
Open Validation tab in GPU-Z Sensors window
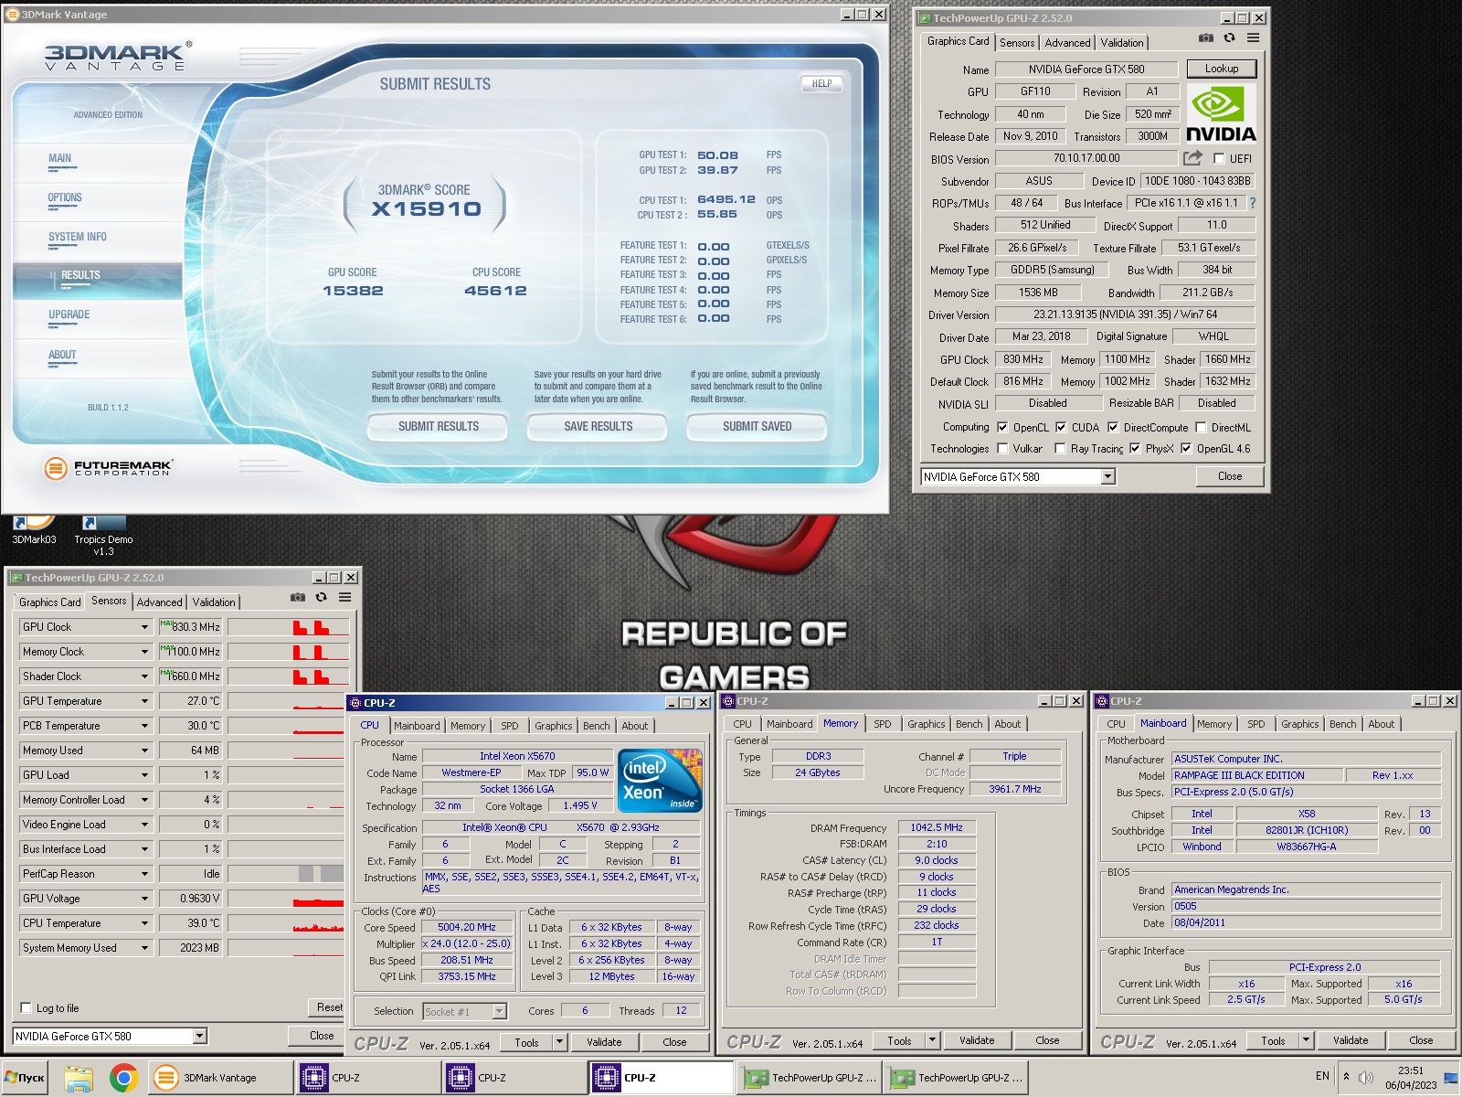(x=214, y=602)
